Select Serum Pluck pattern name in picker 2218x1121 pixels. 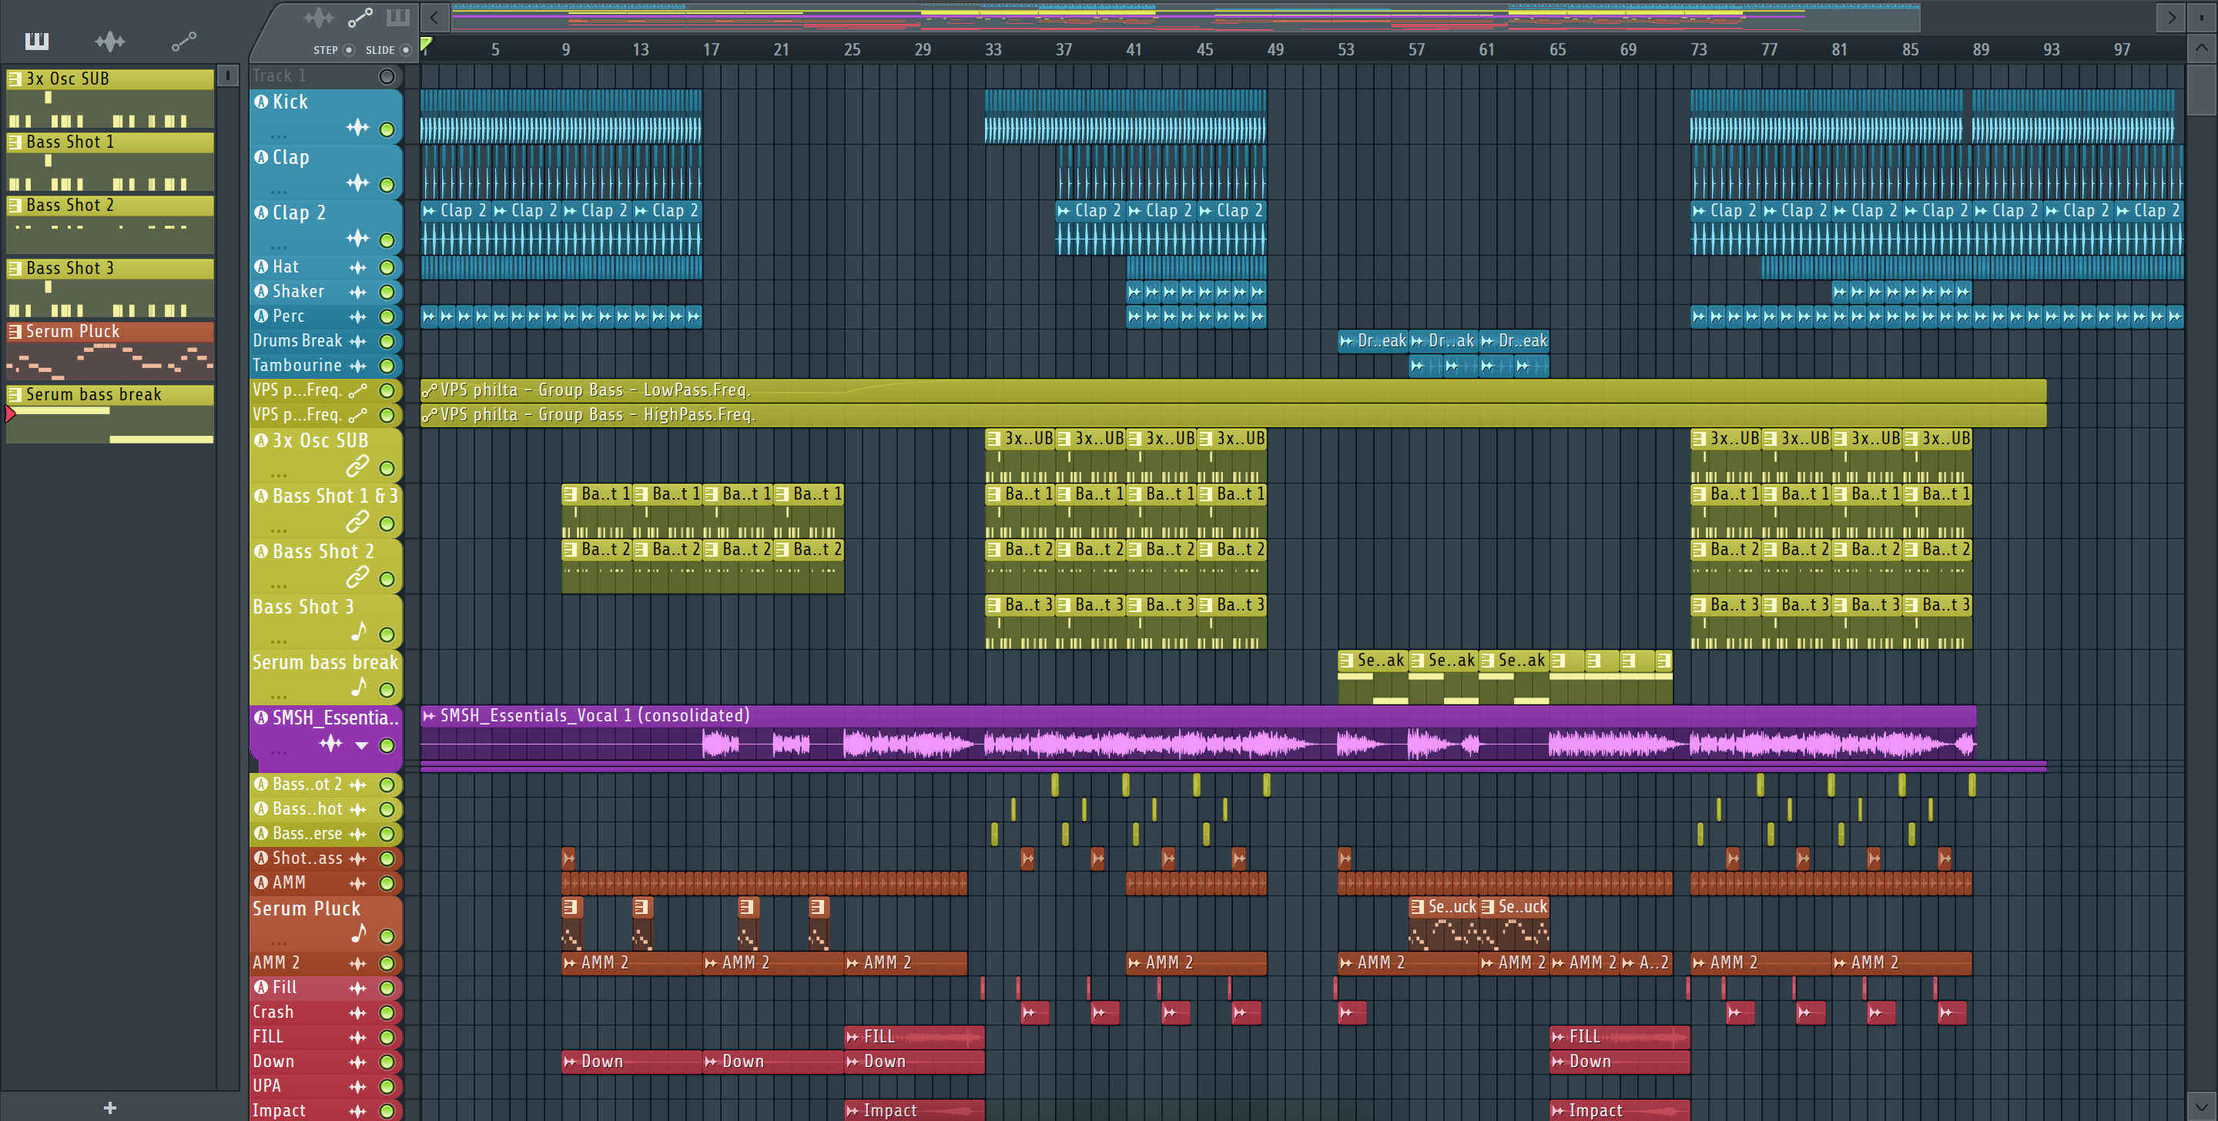[72, 333]
